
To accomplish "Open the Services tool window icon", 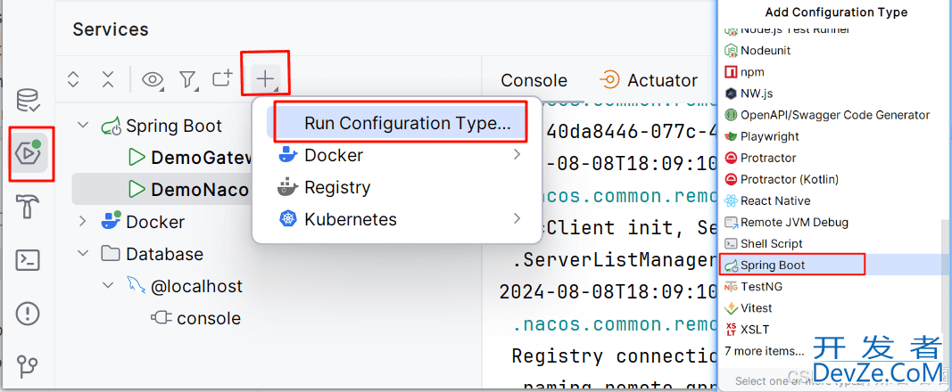I will tap(28, 154).
